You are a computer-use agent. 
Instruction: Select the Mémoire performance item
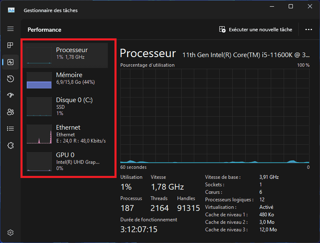tap(65, 80)
